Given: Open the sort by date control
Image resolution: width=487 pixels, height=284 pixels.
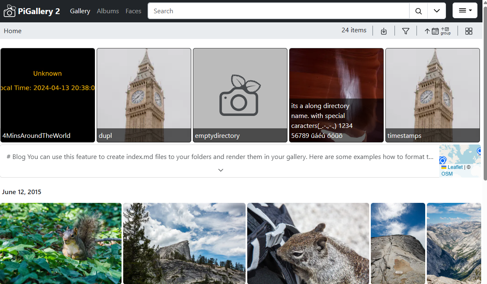Looking at the screenshot, I should point(431,31).
